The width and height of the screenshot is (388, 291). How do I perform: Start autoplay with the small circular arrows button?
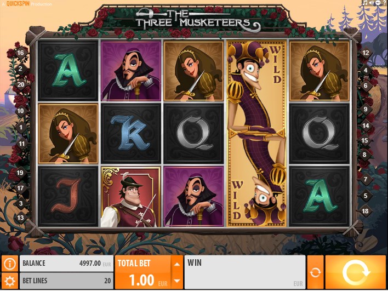(x=315, y=272)
